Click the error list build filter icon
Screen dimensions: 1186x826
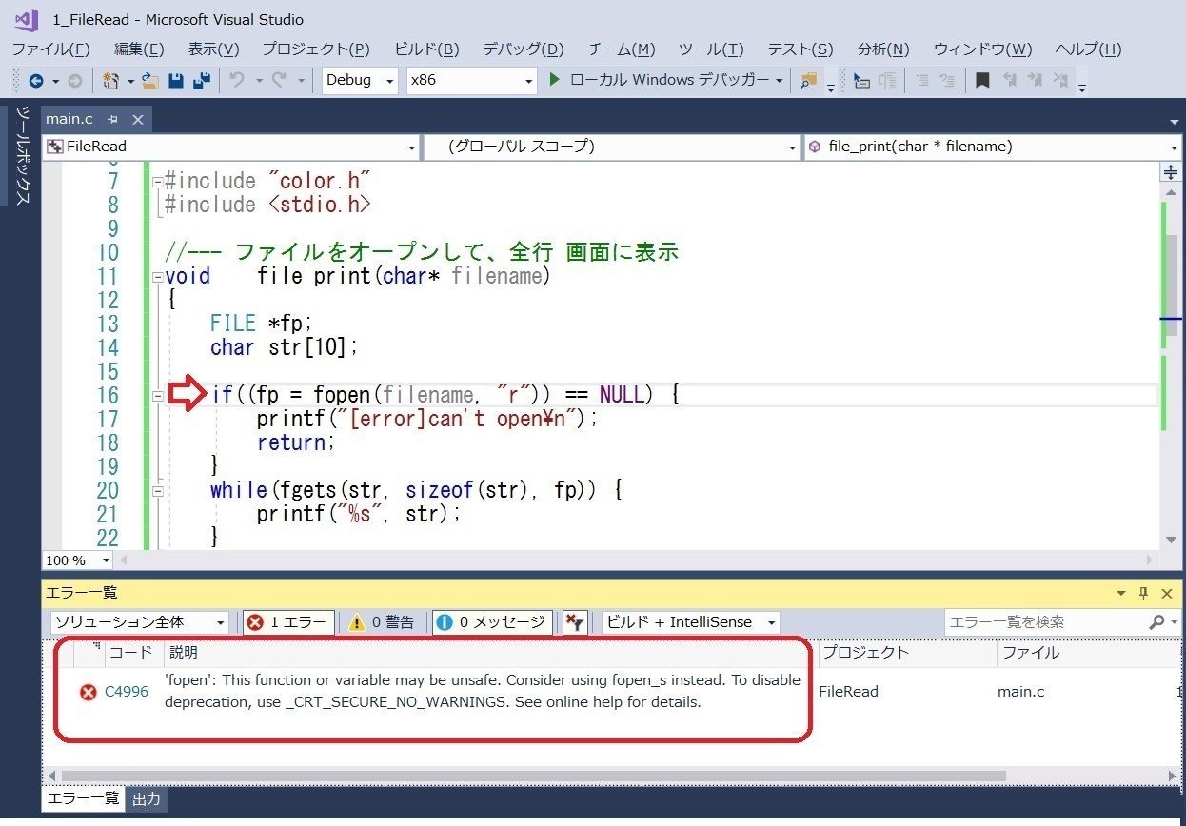click(575, 622)
